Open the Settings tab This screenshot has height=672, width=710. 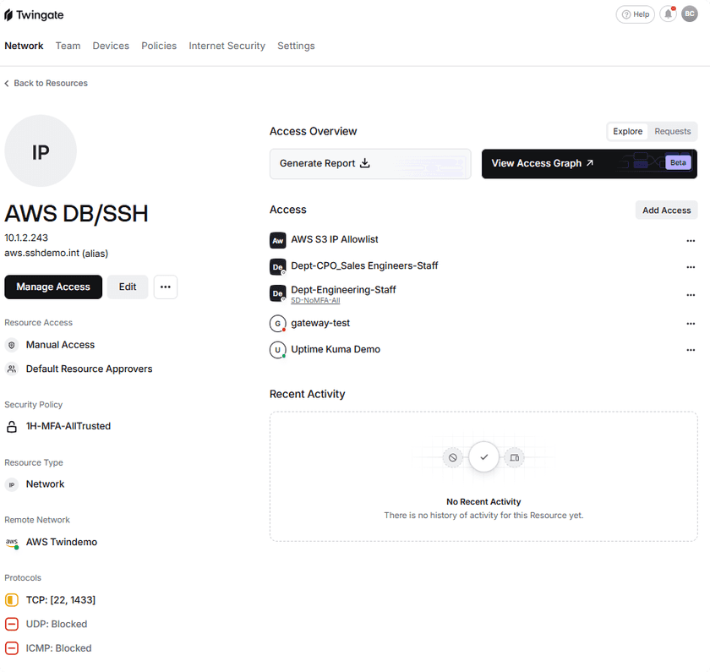296,46
